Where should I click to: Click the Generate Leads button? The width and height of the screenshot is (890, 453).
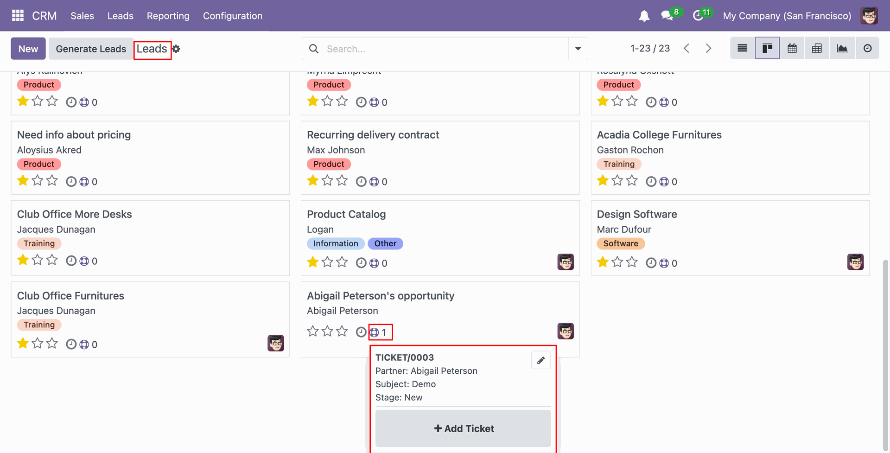click(x=91, y=49)
